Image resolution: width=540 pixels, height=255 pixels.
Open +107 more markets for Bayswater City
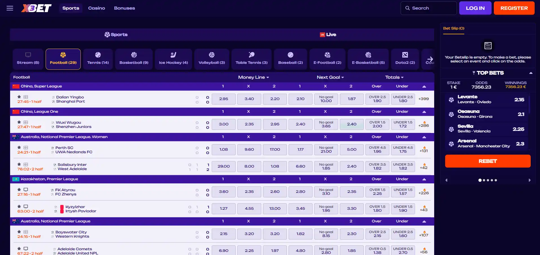click(x=423, y=234)
